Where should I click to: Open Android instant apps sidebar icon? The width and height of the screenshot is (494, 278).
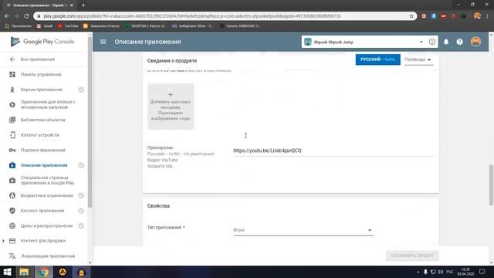click(12, 105)
